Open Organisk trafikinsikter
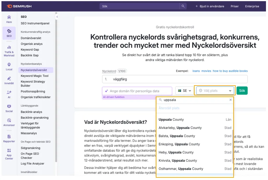The width and height of the screenshot is (268, 180). click(x=36, y=97)
